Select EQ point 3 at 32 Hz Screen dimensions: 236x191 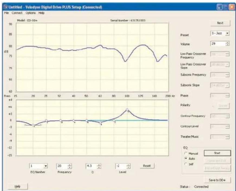pos(60,121)
